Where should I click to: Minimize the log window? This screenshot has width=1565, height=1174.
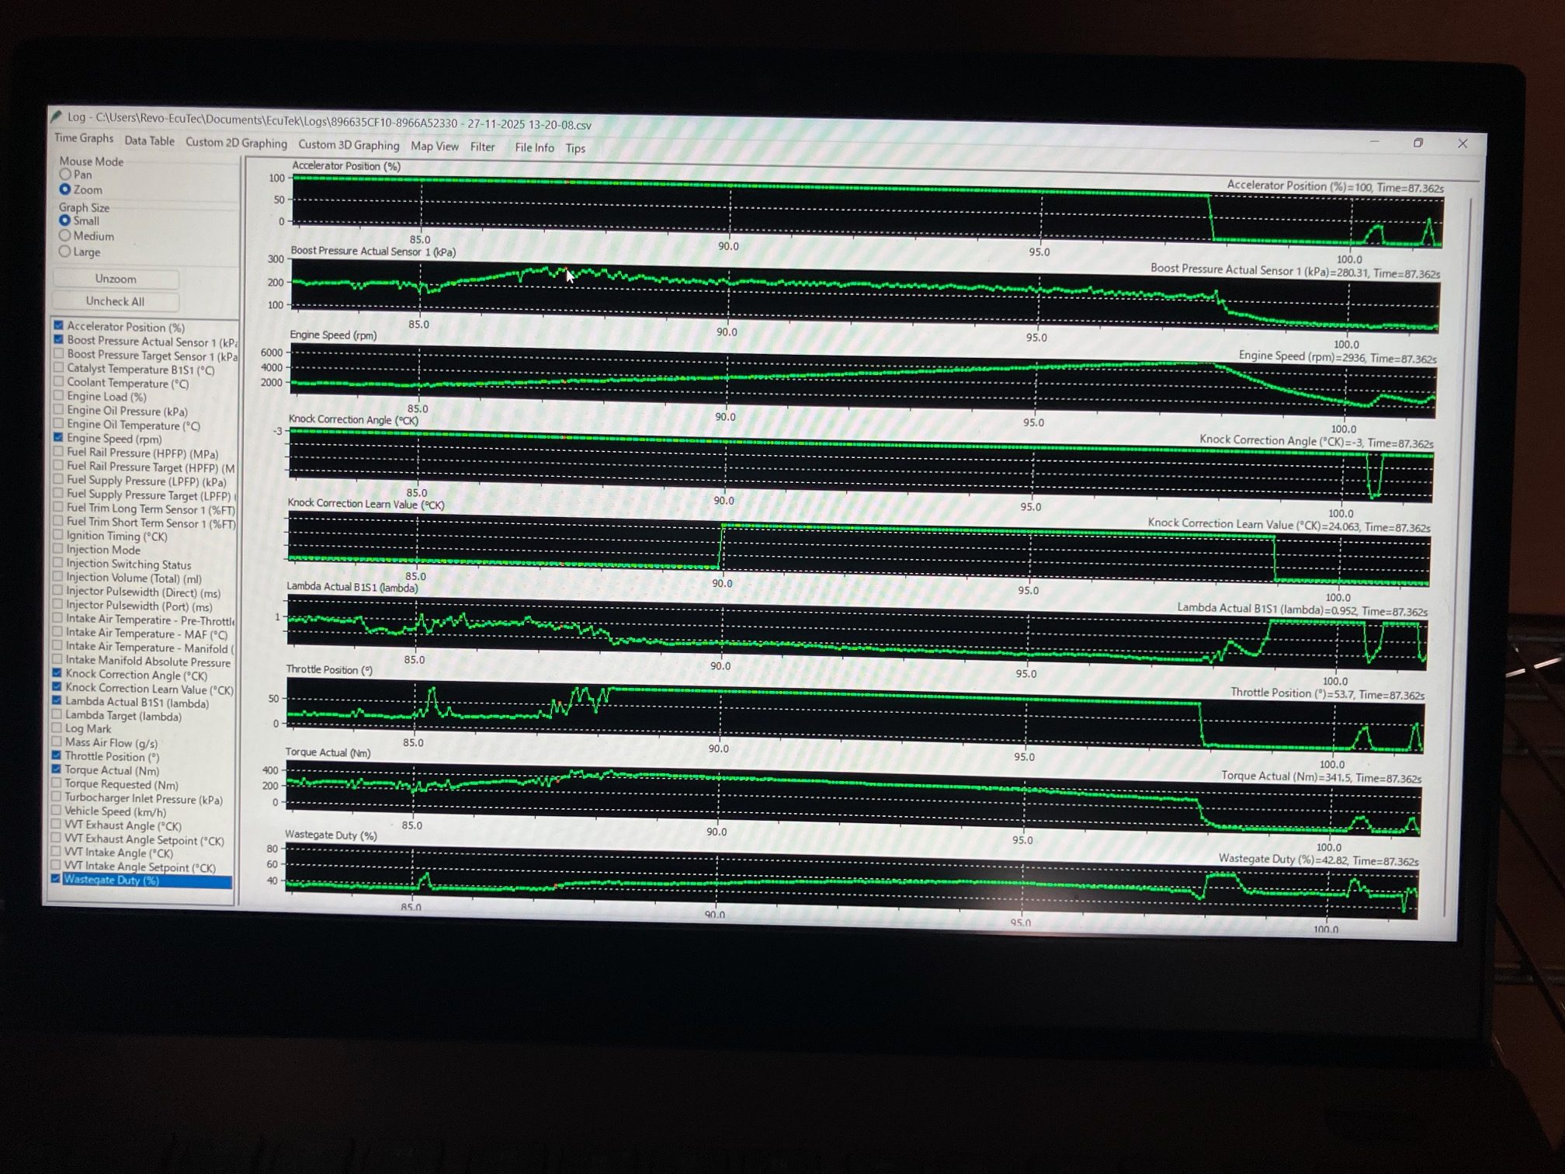coord(1374,142)
